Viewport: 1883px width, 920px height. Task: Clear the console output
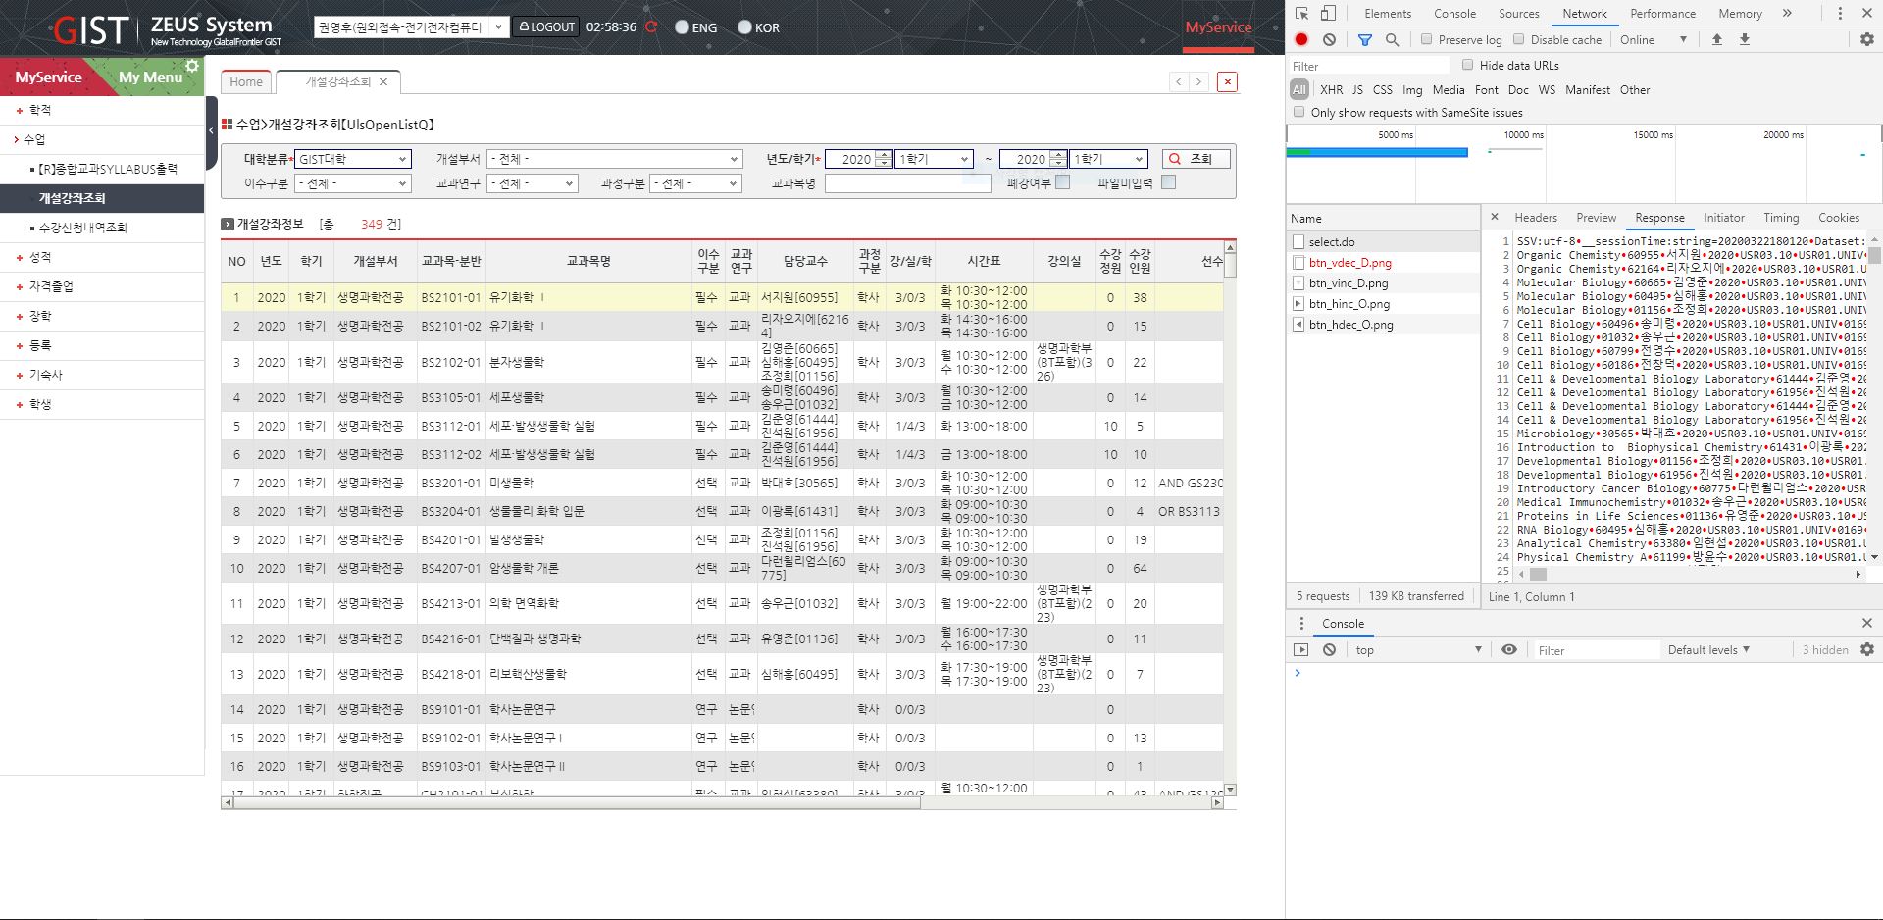coord(1329,649)
